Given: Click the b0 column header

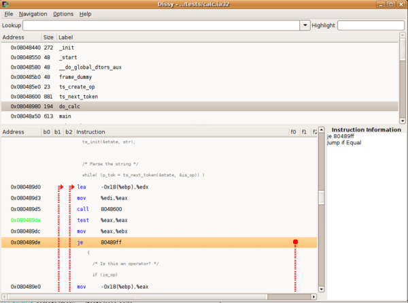Looking at the screenshot, I should (46, 132).
